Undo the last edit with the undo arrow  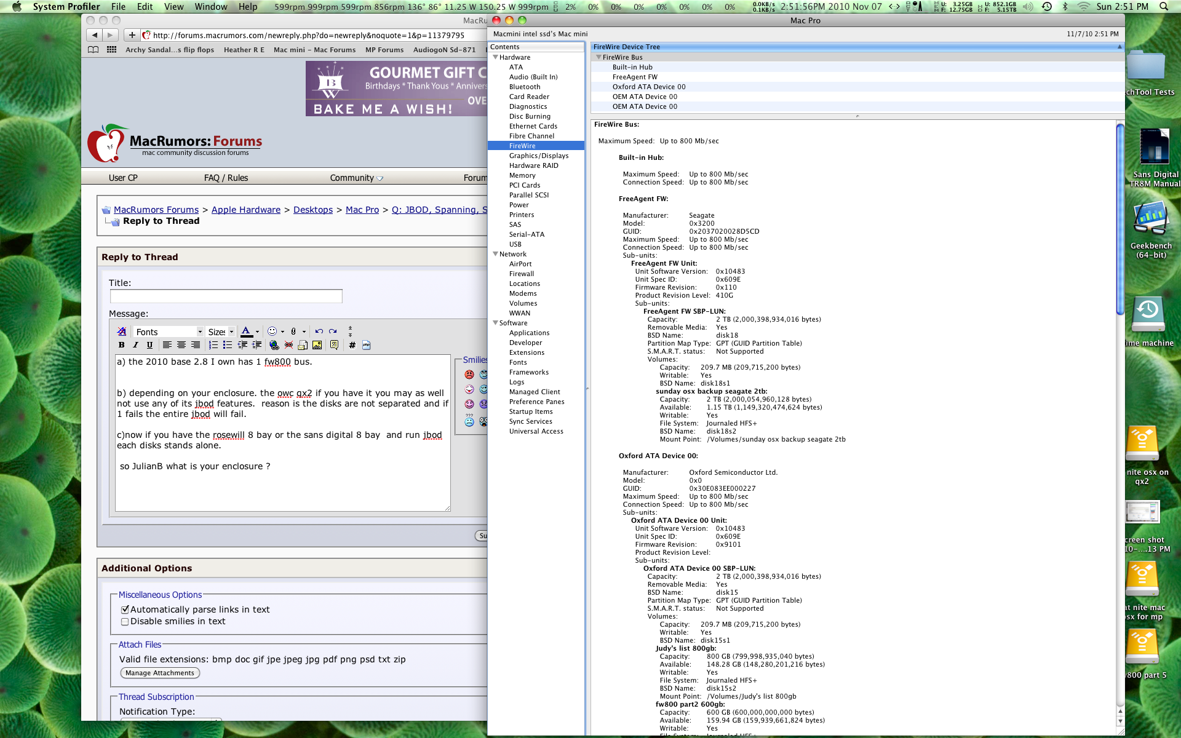[x=318, y=331]
